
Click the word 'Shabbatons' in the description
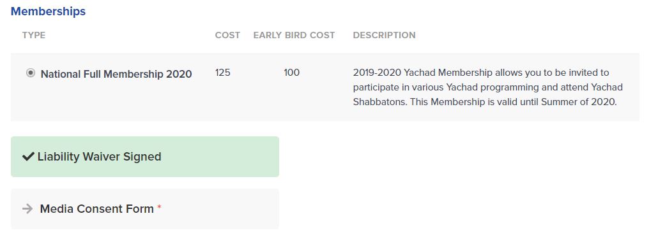(x=378, y=102)
